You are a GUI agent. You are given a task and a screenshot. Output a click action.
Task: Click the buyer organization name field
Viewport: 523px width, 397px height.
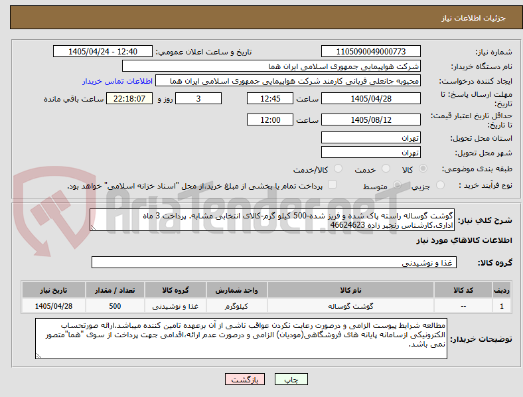[271, 66]
